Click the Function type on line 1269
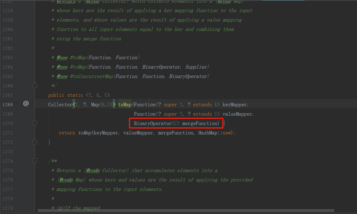 click(145, 114)
